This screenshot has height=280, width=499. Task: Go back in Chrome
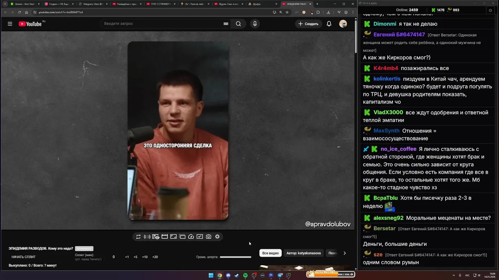5,12
